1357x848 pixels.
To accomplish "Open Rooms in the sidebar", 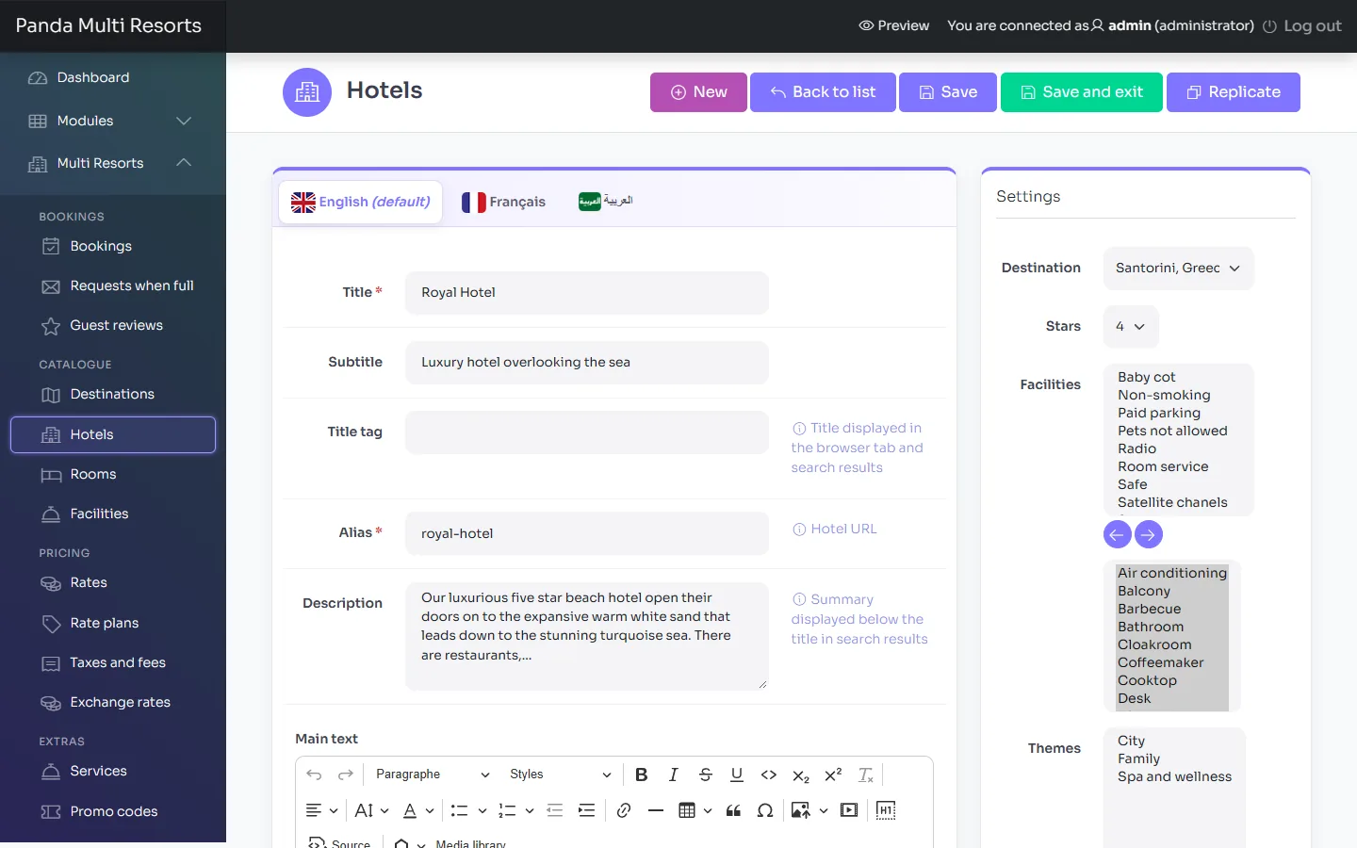I will (x=113, y=474).
